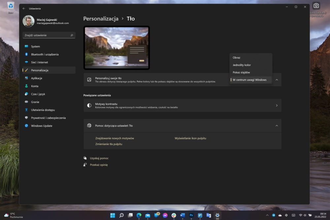Click the chevron on Motywy kontrastu row
330x220 pixels.
(277, 105)
